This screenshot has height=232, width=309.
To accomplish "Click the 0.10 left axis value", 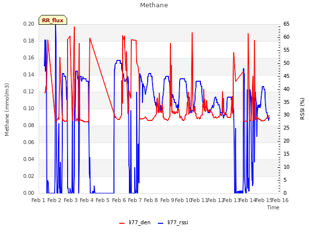I will [x=29, y=108].
